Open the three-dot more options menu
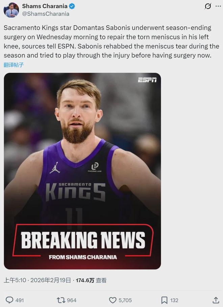 218,6
